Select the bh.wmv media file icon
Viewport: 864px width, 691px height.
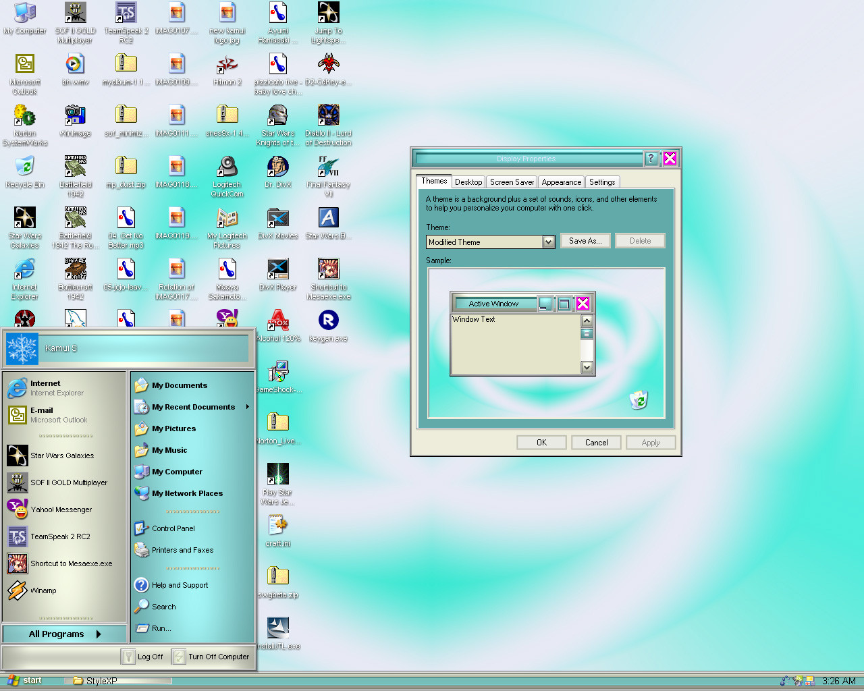click(x=76, y=70)
